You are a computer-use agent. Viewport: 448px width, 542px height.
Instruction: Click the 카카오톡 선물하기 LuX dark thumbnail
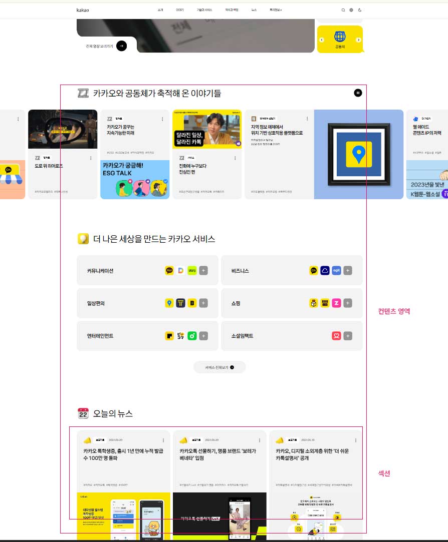[x=219, y=516]
